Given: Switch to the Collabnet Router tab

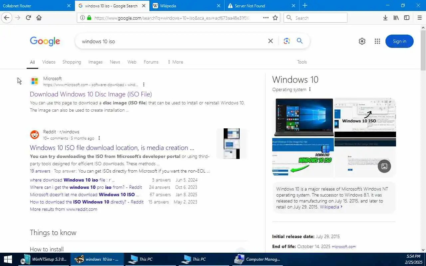Looking at the screenshot, I should coord(33,6).
